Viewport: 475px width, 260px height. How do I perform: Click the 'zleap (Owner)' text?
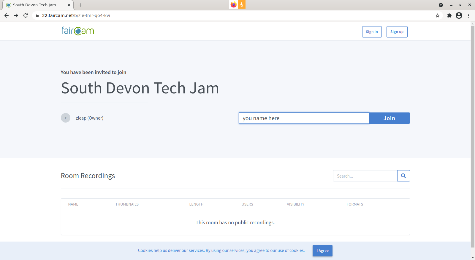90,118
